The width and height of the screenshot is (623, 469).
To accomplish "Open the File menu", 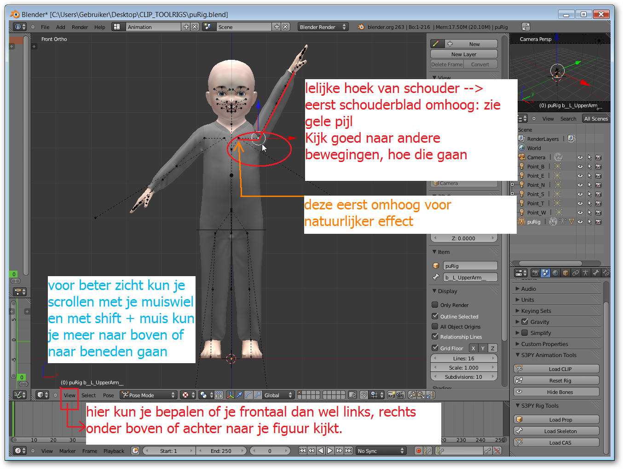I will click(45, 27).
